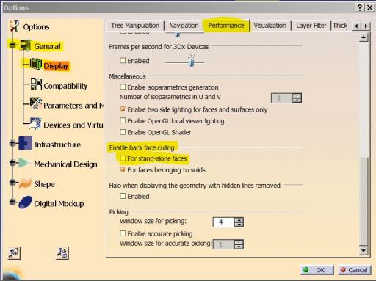The width and height of the screenshot is (376, 281).
Task: Show more tabs with right arrow
Action: [366, 26]
